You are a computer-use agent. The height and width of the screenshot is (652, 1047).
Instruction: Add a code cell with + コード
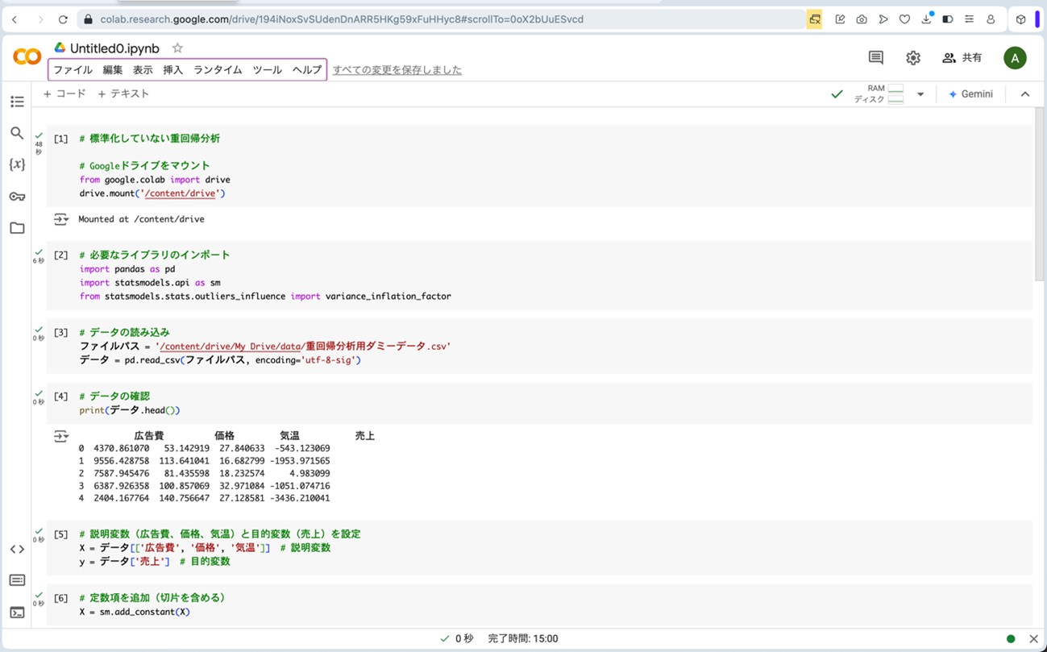(64, 93)
